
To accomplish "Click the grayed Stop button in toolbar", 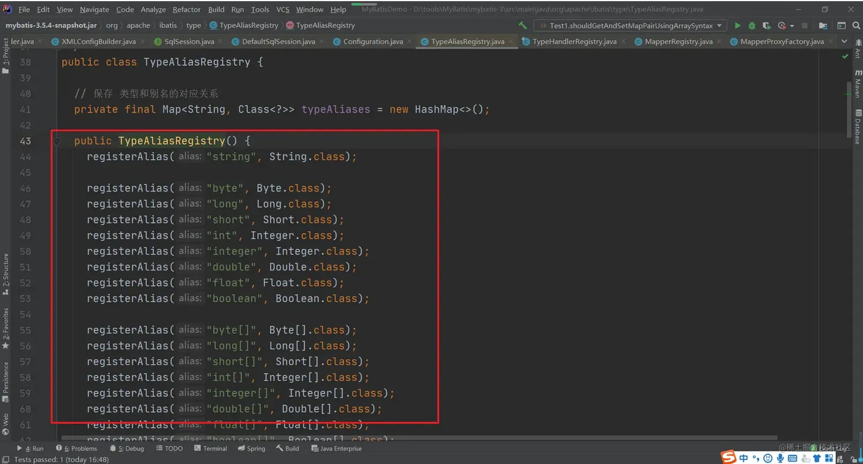I will pos(804,25).
